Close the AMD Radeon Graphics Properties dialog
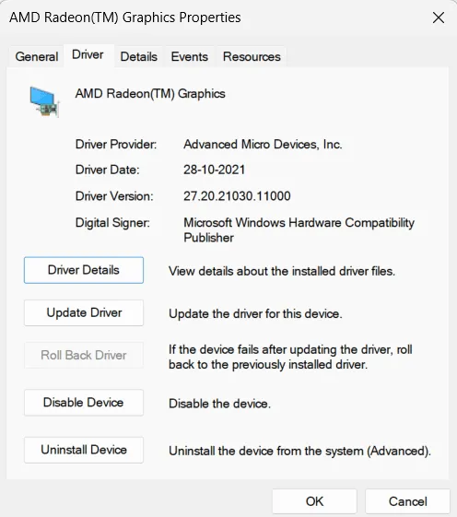 [439, 18]
